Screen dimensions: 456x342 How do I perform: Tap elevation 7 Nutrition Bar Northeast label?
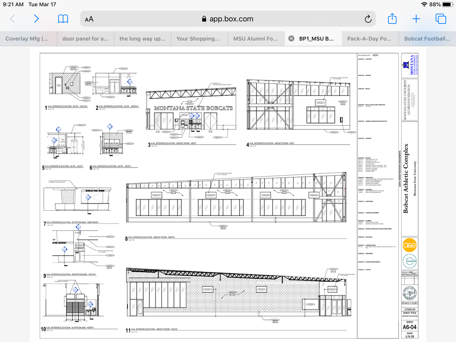71,223
